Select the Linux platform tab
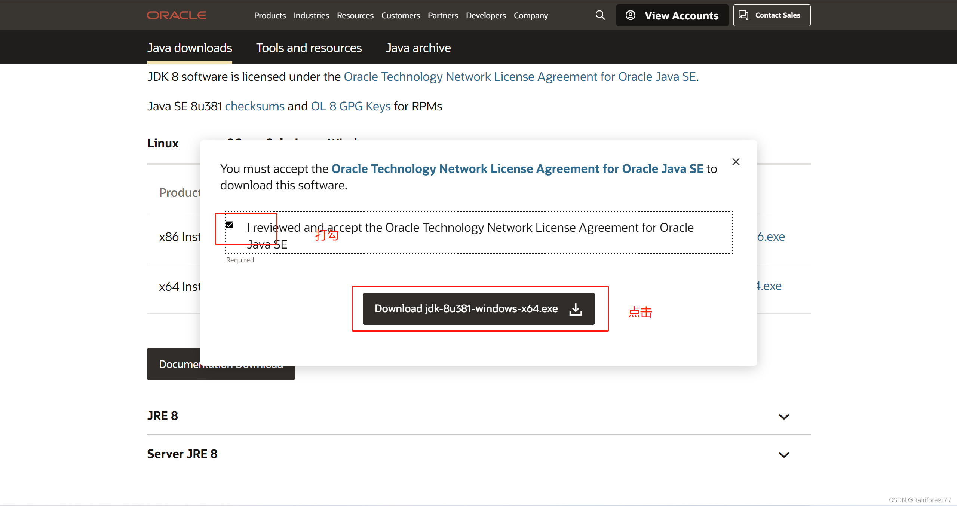The width and height of the screenshot is (957, 506). click(163, 143)
